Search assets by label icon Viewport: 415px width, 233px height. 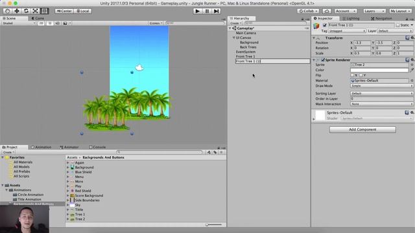pos(215,152)
